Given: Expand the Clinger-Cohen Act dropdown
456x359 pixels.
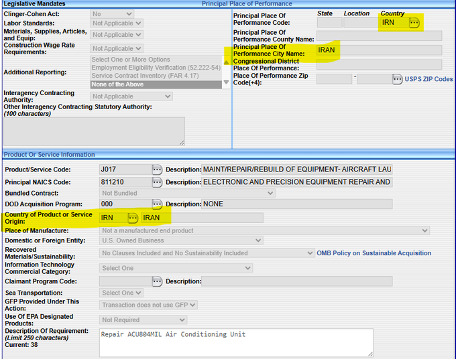Looking at the screenshot, I should coord(112,13).
